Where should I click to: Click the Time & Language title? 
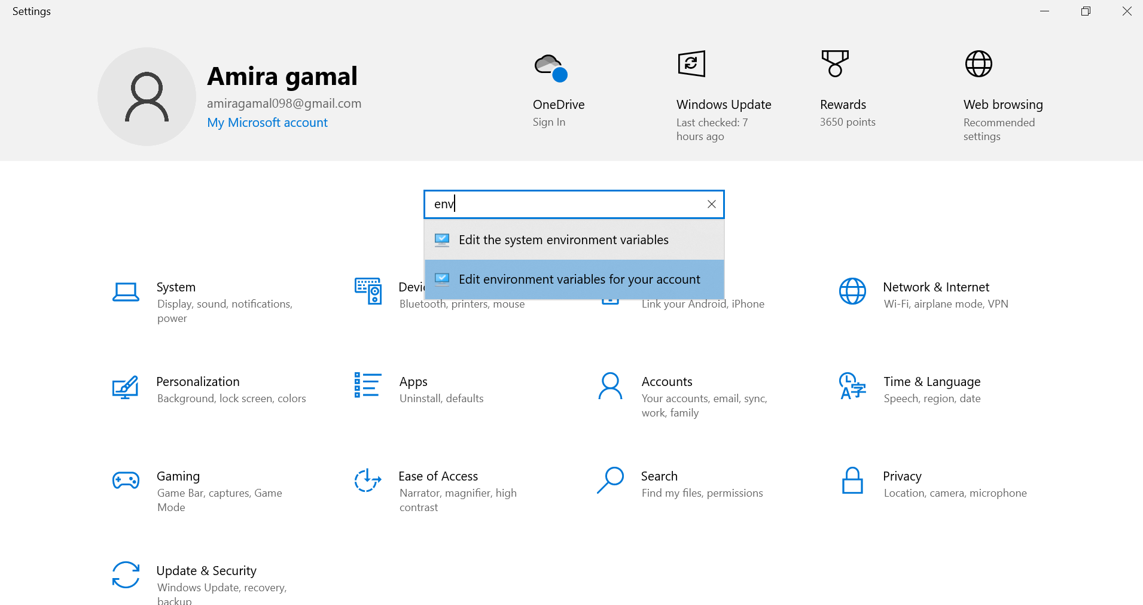tap(932, 382)
